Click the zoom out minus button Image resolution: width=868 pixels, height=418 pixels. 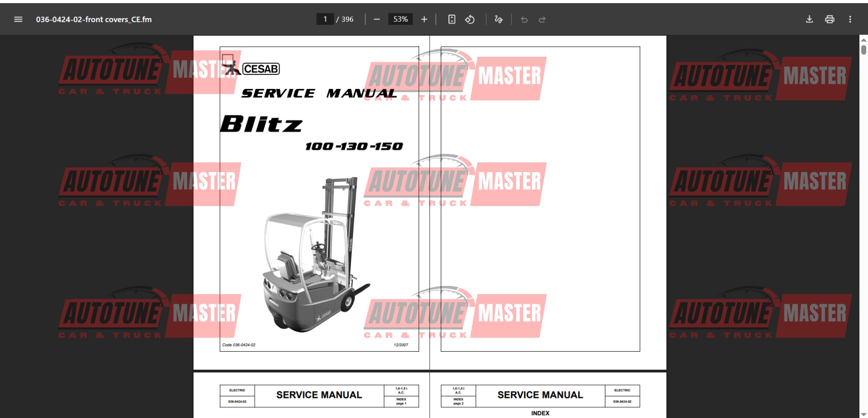[376, 20]
